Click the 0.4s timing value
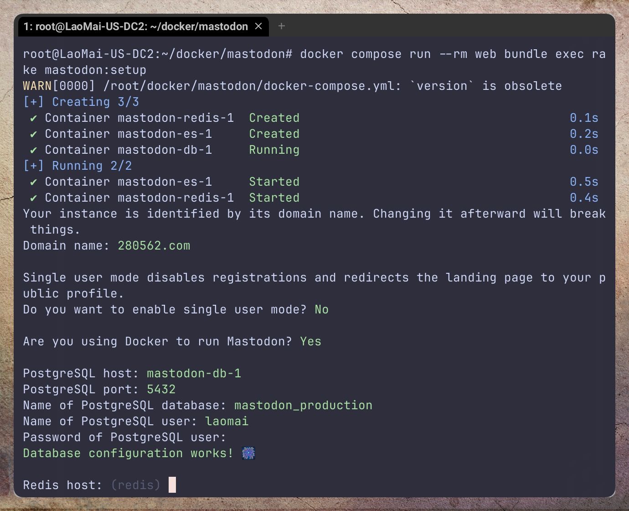 (584, 198)
